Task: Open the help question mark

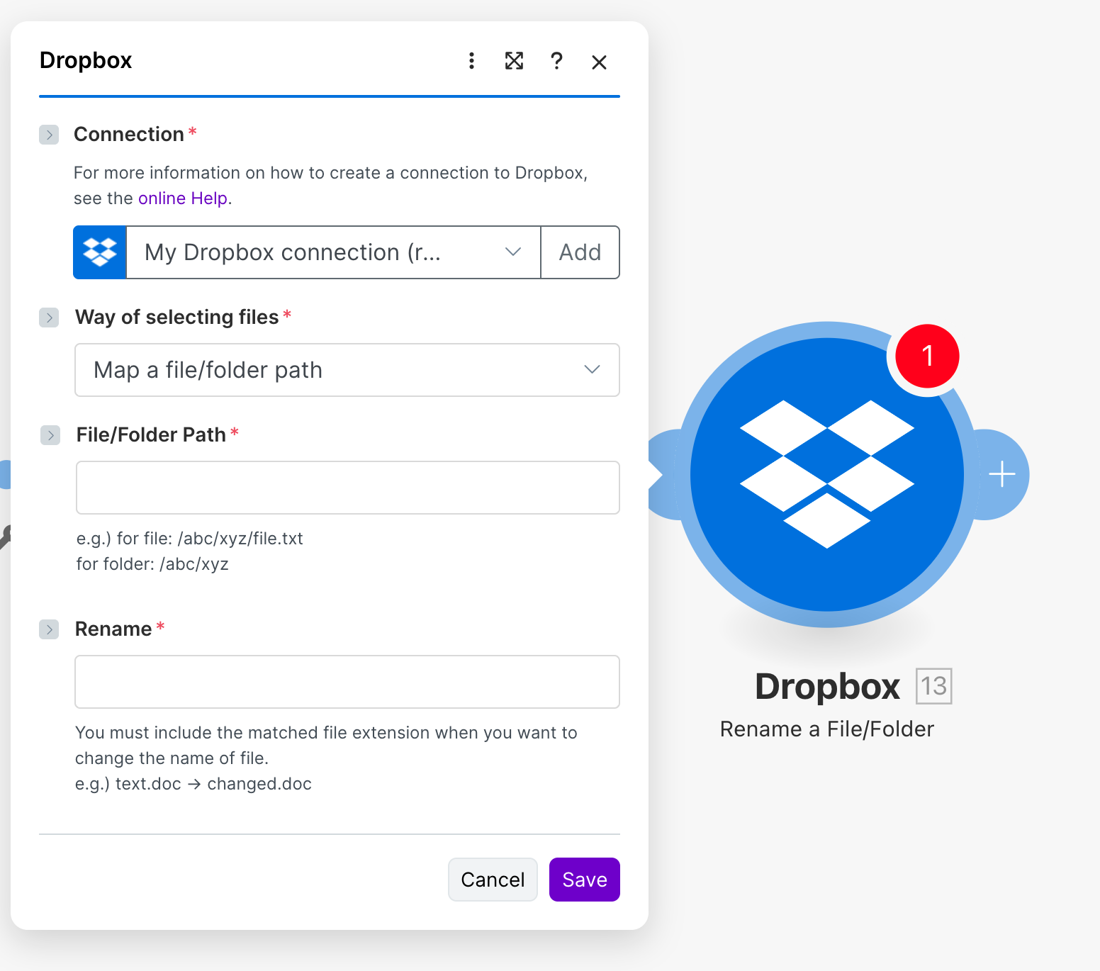Action: pyautogui.click(x=557, y=61)
